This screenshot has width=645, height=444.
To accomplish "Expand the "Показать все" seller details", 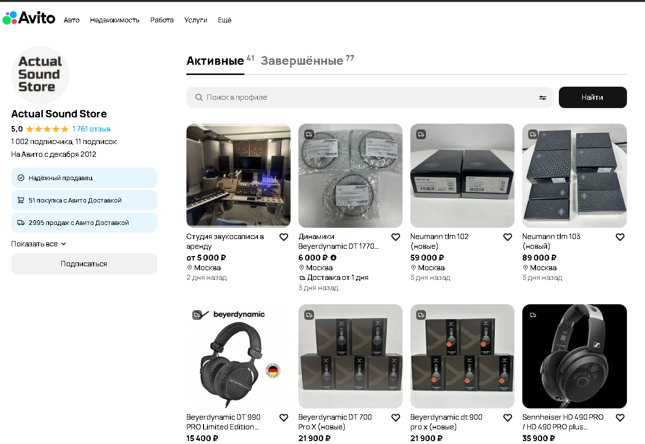I will pos(38,244).
